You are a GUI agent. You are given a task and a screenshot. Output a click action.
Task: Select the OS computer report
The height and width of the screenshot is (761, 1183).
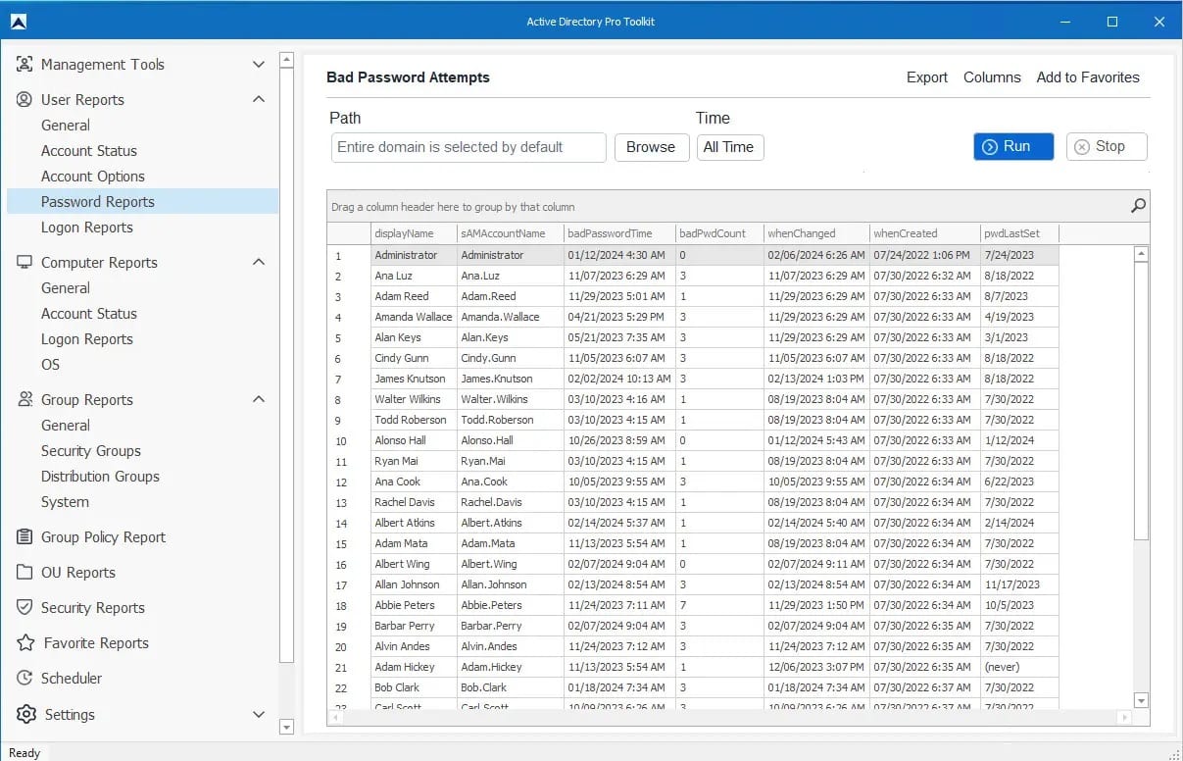tap(51, 365)
